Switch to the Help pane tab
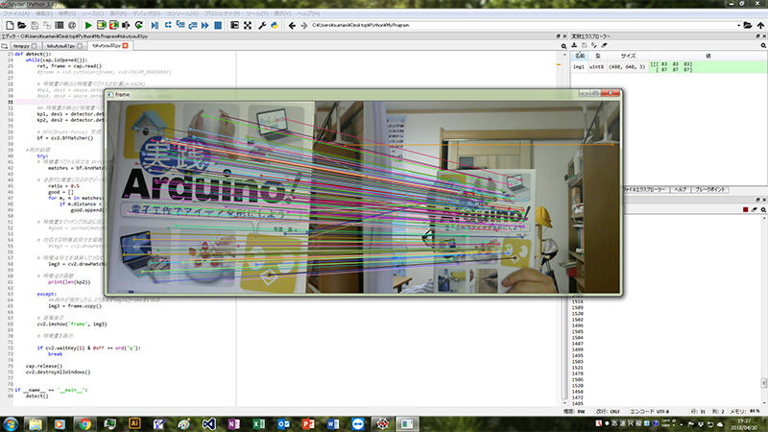 (x=681, y=189)
